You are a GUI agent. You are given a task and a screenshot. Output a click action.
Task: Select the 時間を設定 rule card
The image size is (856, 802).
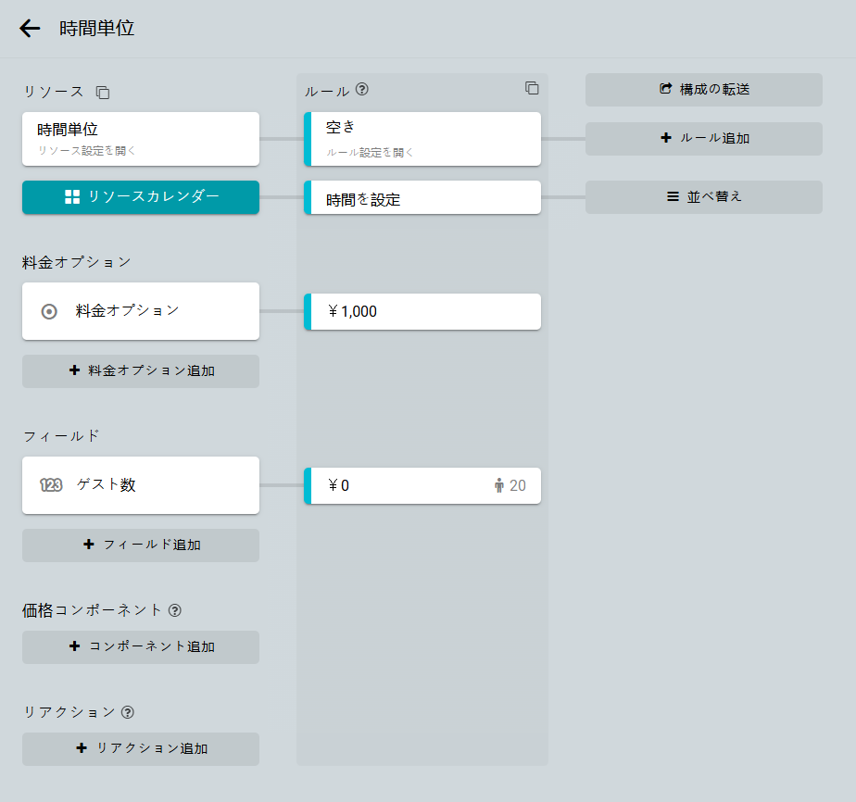pos(424,198)
